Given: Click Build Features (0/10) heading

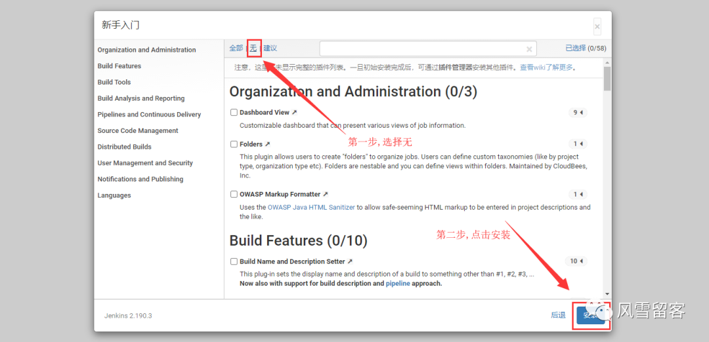Looking at the screenshot, I should (x=299, y=240).
